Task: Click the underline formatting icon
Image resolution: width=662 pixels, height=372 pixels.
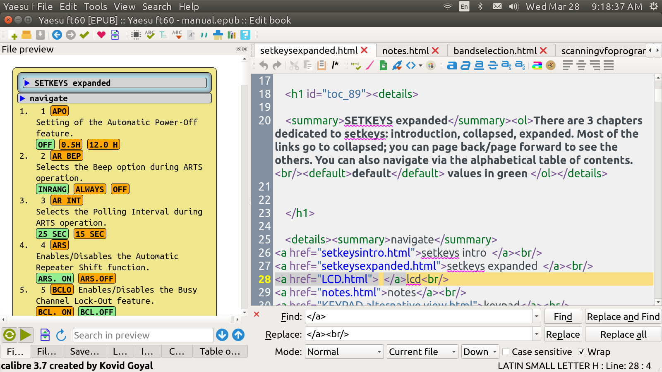Action: [479, 65]
